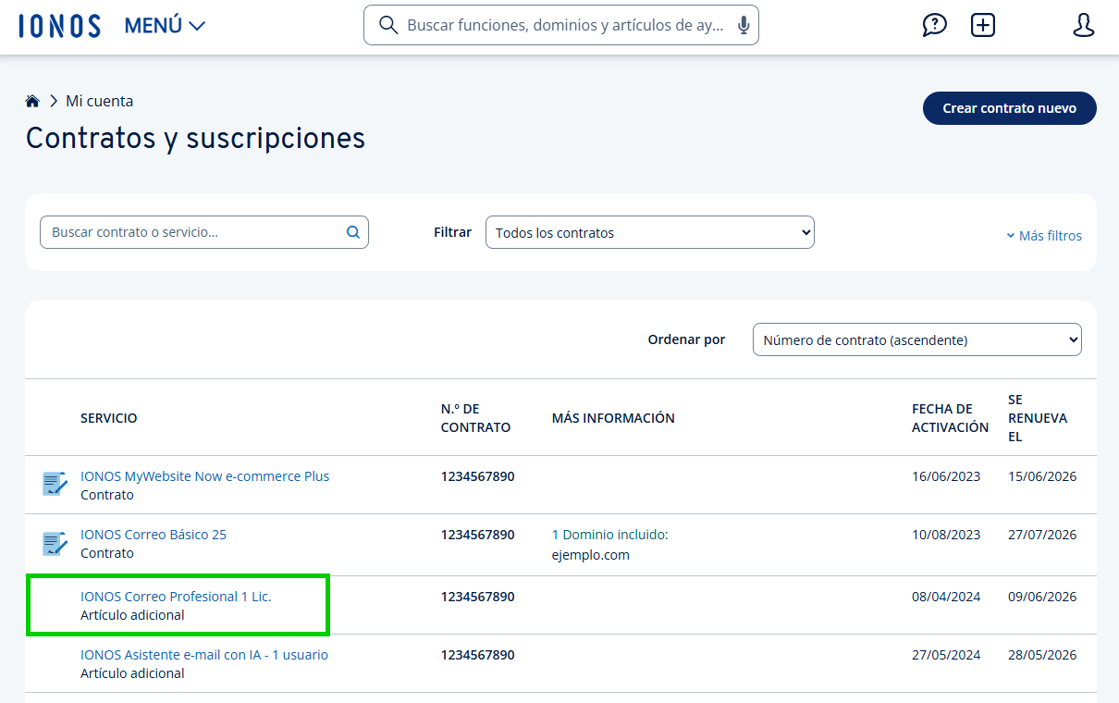Click renewal date 27/07/2026
The image size is (1119, 703).
1042,535
